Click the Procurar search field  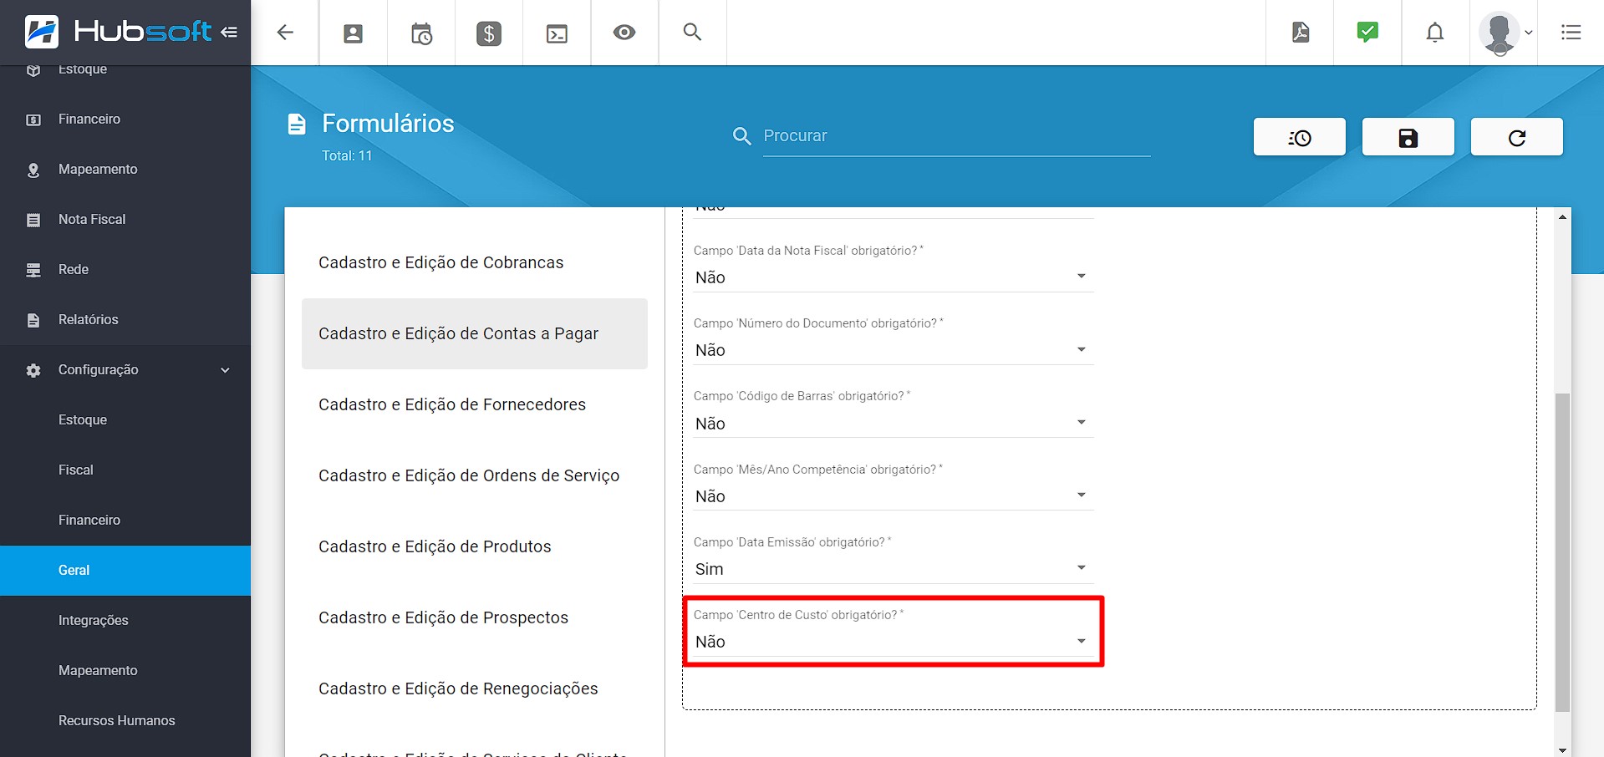[x=956, y=136]
